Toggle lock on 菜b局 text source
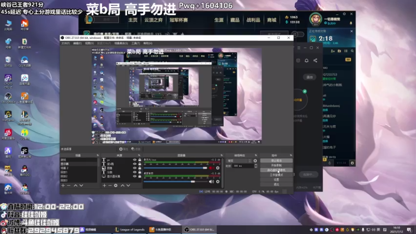416x234 pixels. (x=140, y=164)
